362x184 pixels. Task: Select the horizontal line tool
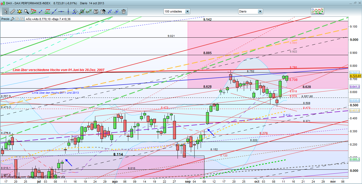tap(61, 11)
